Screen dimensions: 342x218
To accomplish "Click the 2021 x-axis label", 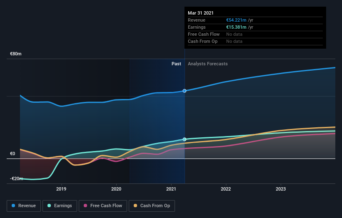I will click(x=171, y=189).
